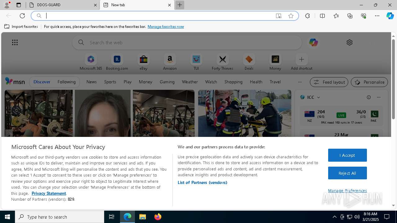Image resolution: width=397 pixels, height=223 pixels.
Task: Go to the Watch category
Action: click(211, 82)
